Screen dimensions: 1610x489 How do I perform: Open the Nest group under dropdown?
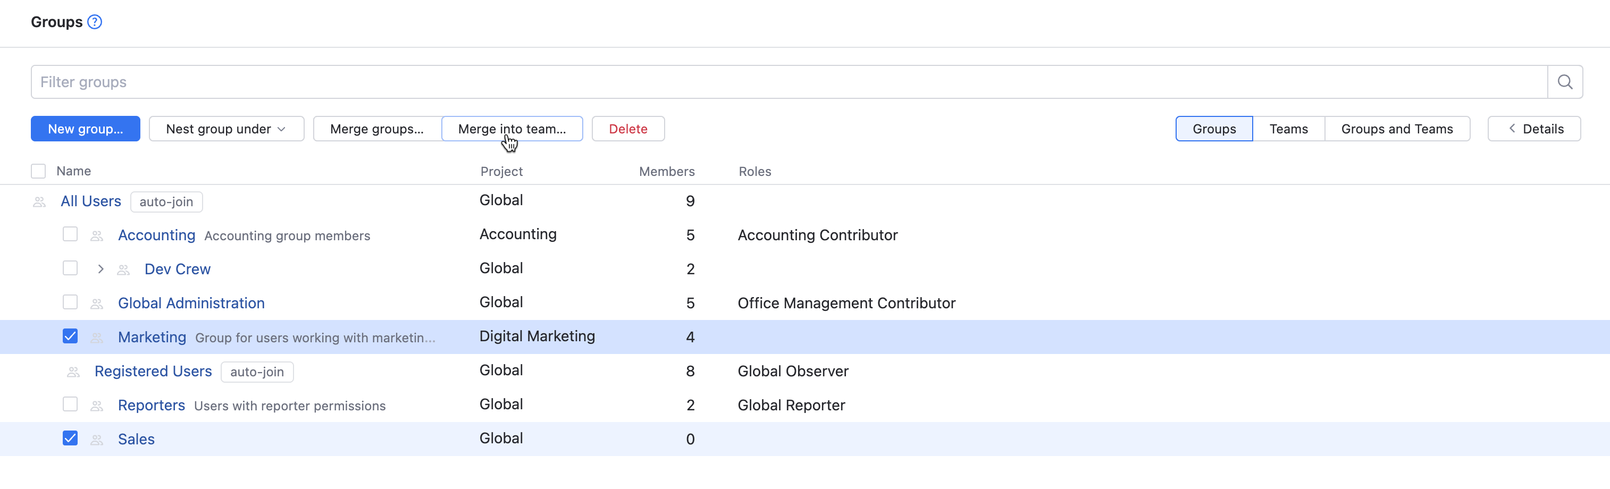[x=227, y=129]
